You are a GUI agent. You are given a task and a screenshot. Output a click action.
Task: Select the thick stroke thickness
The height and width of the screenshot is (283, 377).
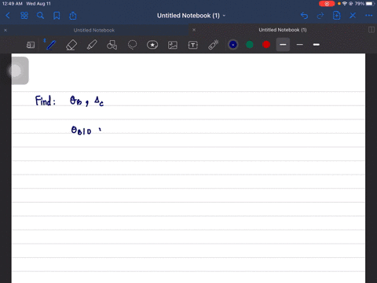coord(317,45)
